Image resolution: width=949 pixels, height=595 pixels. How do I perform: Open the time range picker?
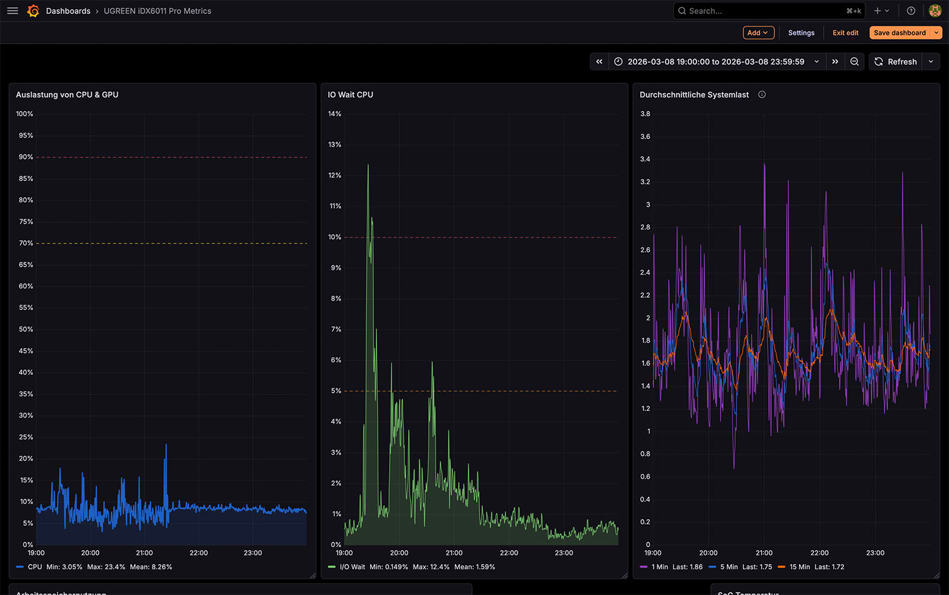click(x=716, y=61)
